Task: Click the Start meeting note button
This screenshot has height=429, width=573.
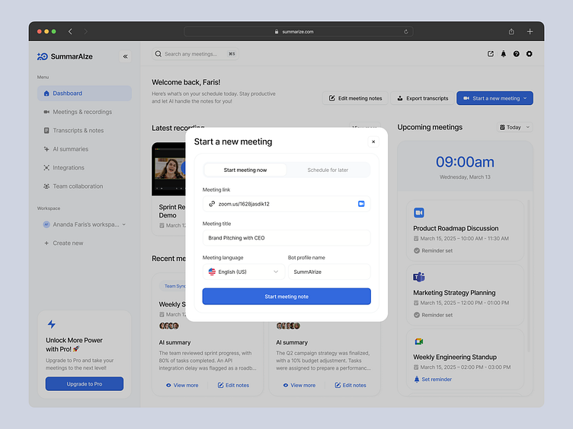Action: coord(286,296)
